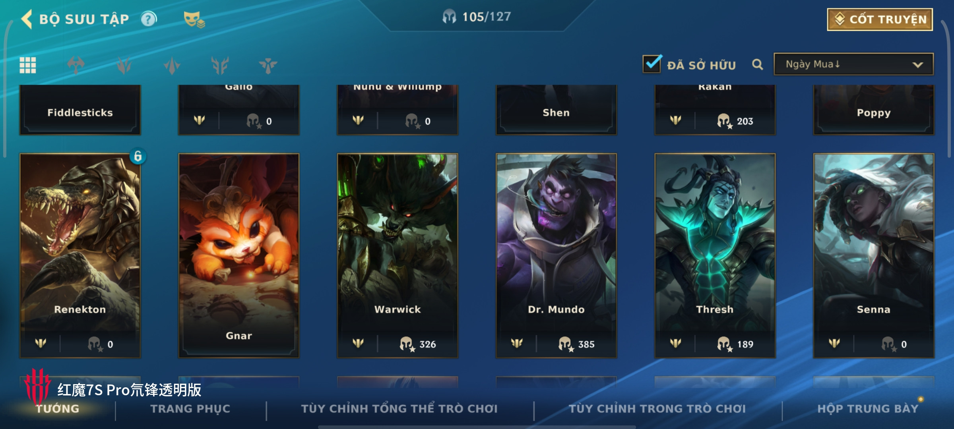Select the all-champions grid filter icon
This screenshot has width=954, height=429.
click(x=28, y=65)
